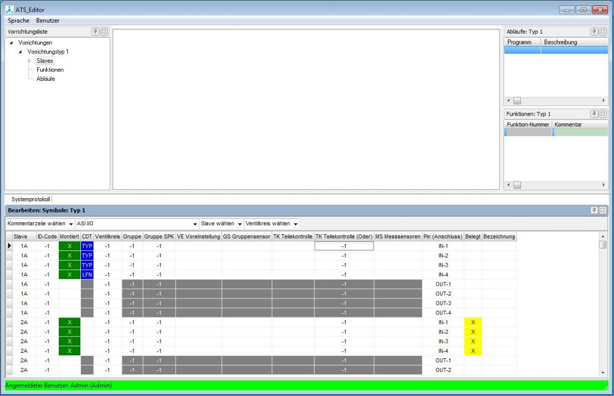
Task: Open the Benutzer menu
Action: [47, 20]
